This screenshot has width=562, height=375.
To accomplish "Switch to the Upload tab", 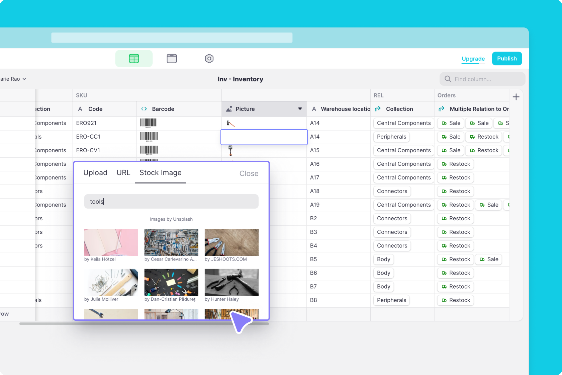I will click(95, 173).
